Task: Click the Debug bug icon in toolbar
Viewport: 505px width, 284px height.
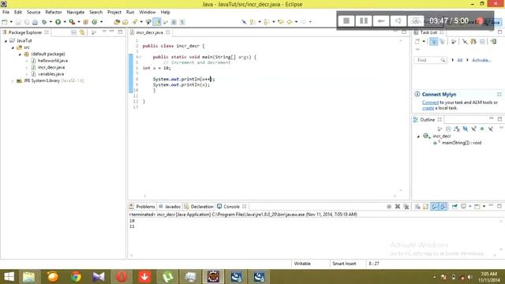Action: point(44,22)
